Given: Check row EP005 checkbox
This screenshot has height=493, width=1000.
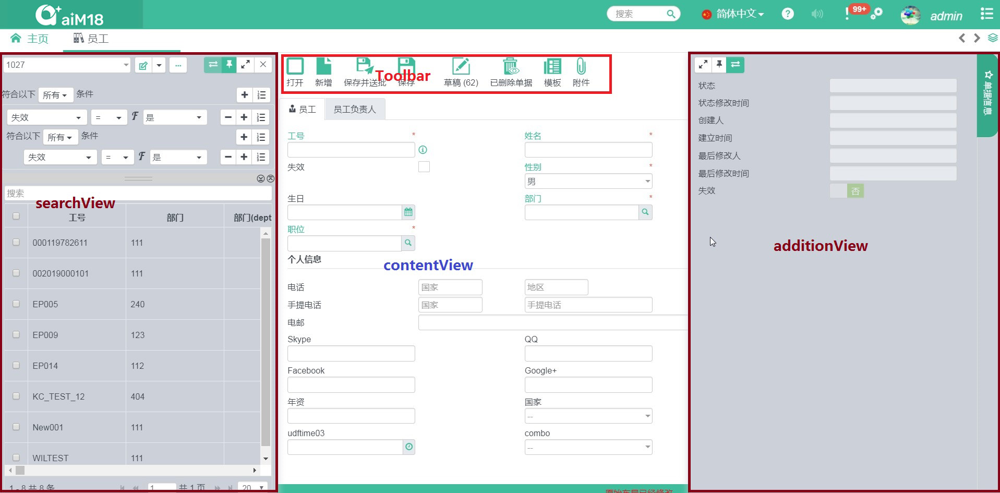Looking at the screenshot, I should 16,304.
